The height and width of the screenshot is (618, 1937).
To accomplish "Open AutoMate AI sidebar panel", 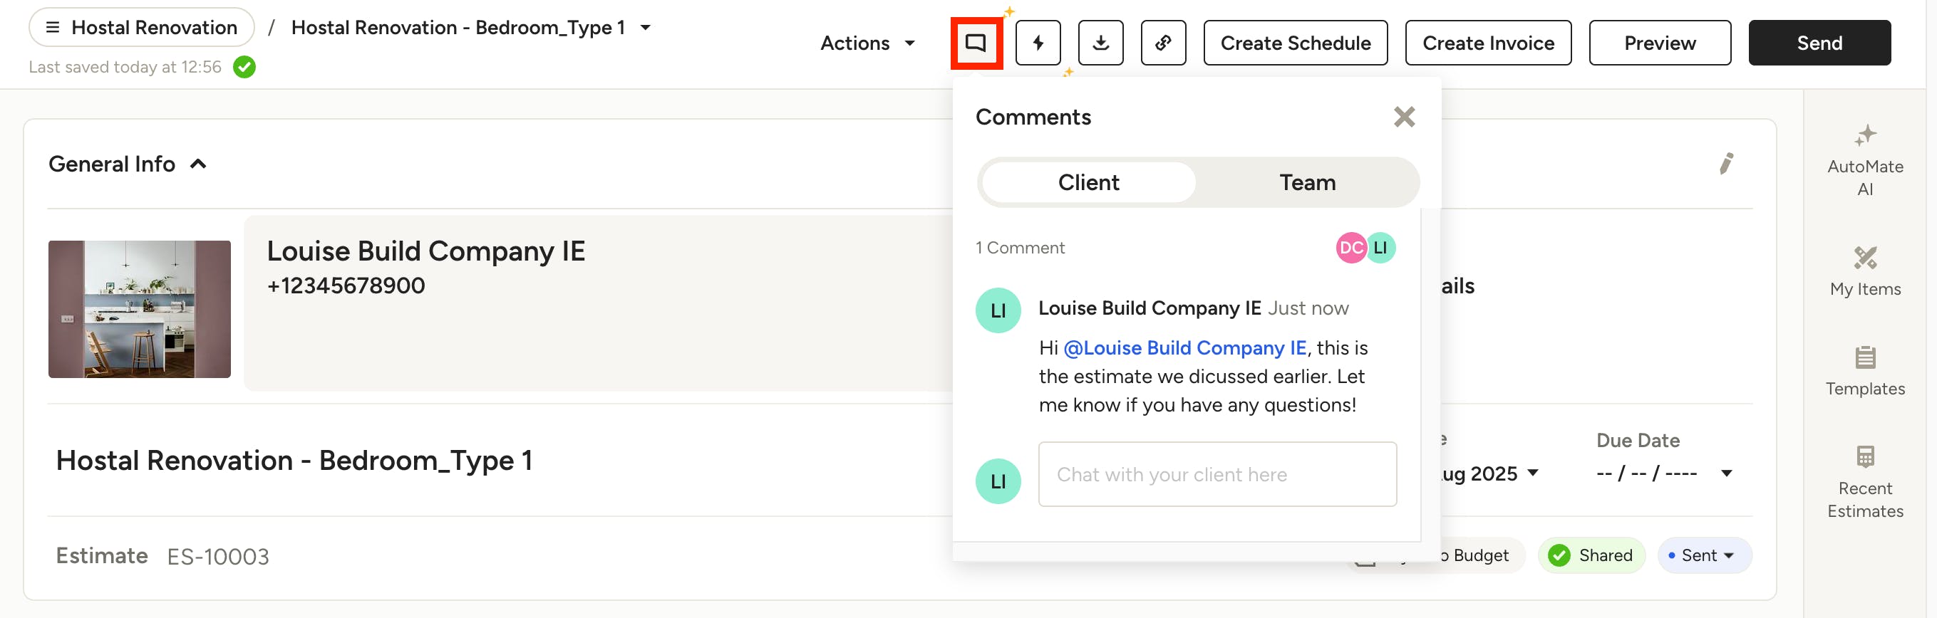I will (x=1865, y=161).
